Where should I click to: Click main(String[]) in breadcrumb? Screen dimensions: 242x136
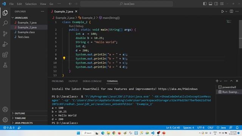[x=109, y=18]
